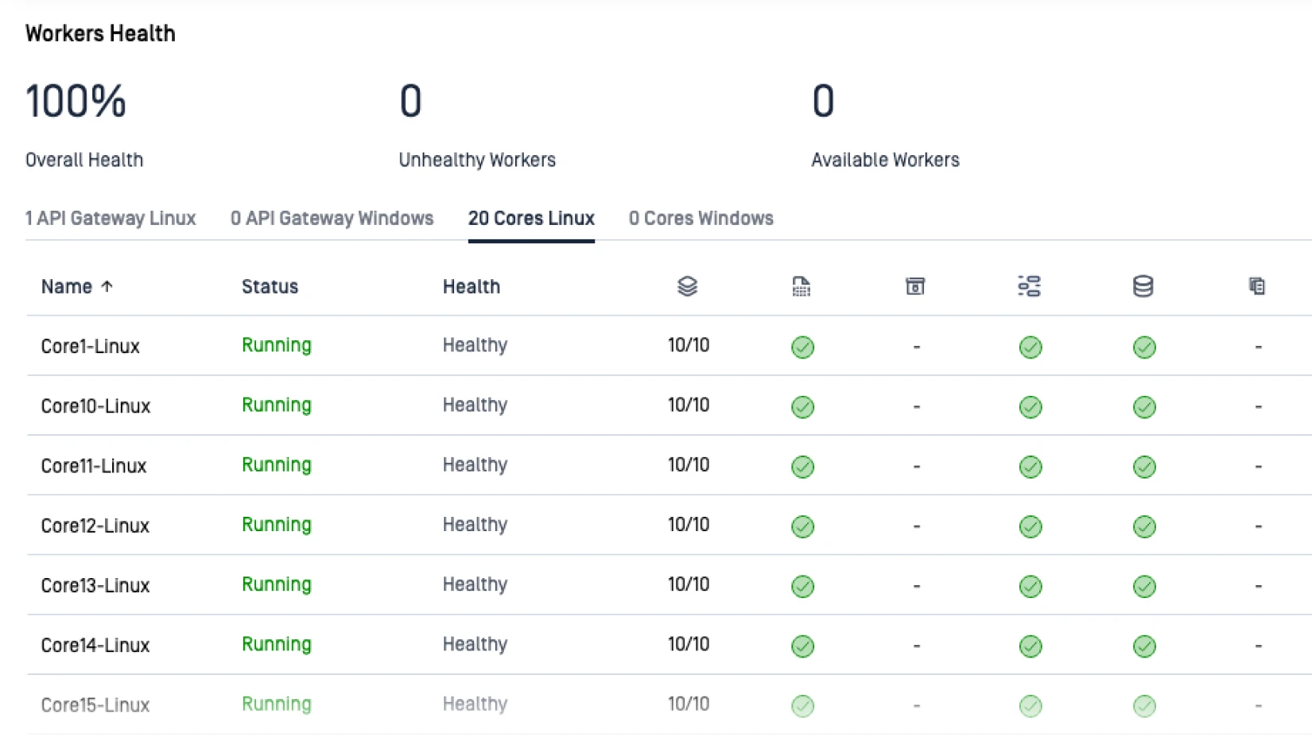The image size is (1312, 749).
Task: Click the copy documents column header icon
Action: point(1256,286)
